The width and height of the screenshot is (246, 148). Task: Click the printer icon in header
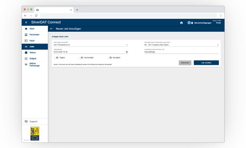(181, 23)
